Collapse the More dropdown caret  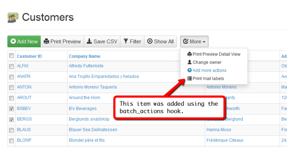(x=204, y=42)
